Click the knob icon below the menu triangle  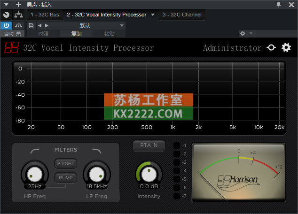pyautogui.click(x=6, y=15)
